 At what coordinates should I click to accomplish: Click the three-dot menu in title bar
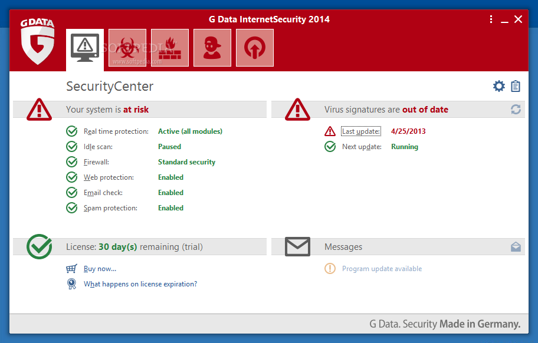tap(491, 19)
